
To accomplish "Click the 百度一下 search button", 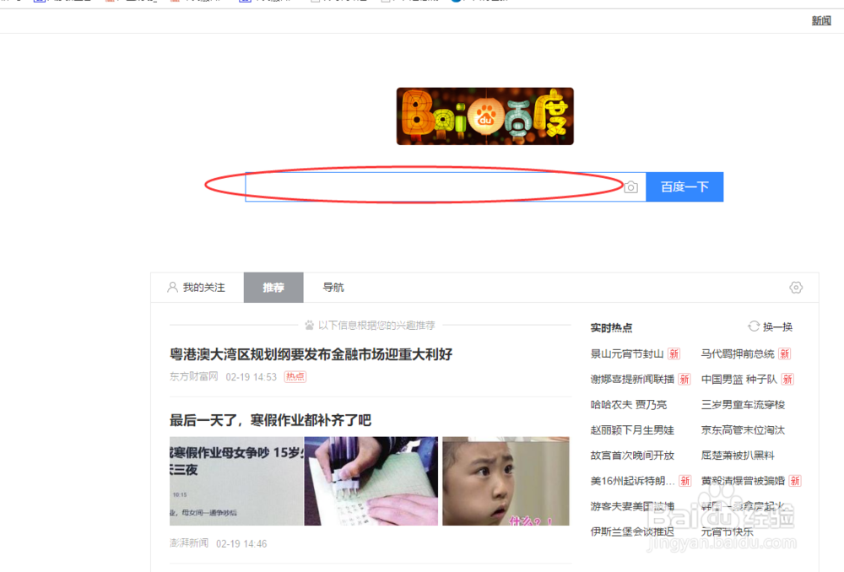I will 684,186.
